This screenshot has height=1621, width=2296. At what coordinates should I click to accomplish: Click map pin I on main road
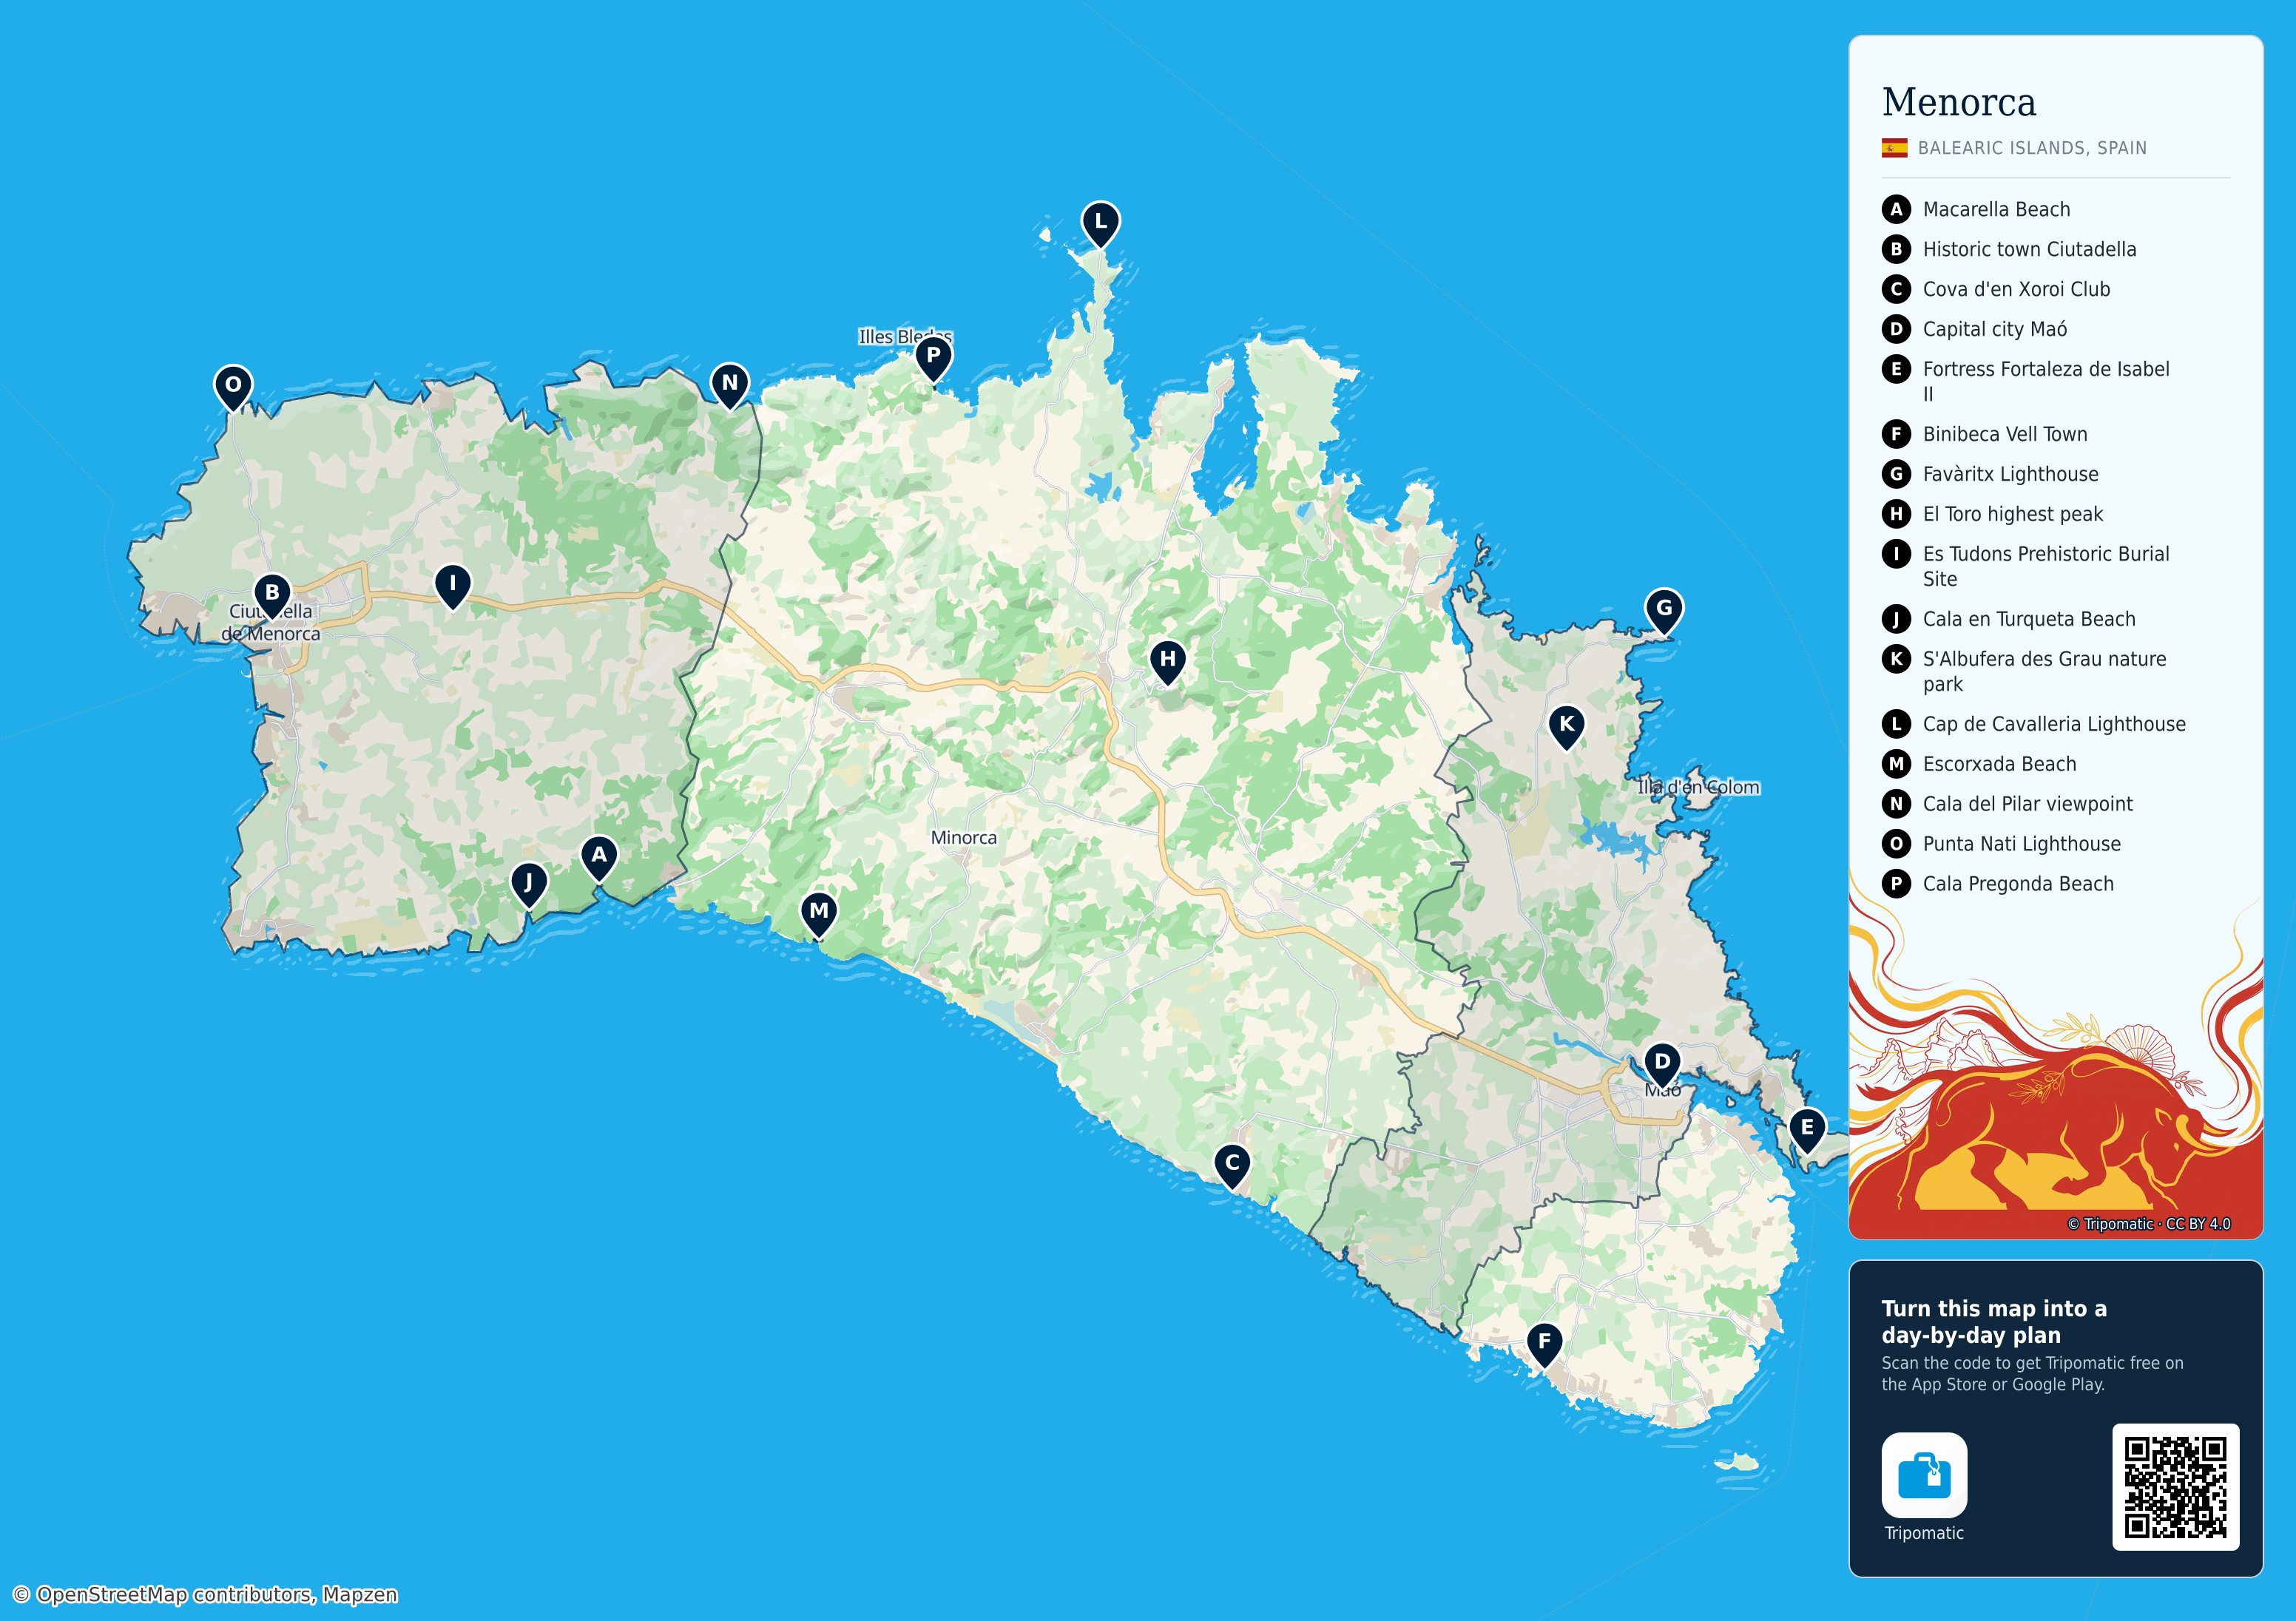coord(452,586)
